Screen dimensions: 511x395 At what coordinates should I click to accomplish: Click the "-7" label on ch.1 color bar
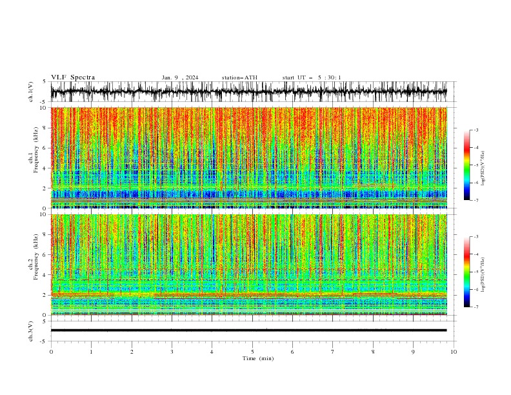pos(476,200)
